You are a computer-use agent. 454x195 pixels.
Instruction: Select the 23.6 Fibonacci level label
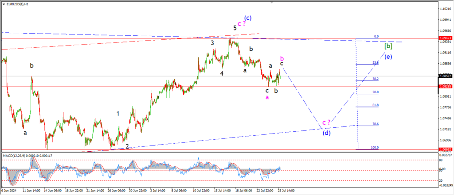(x=375, y=63)
